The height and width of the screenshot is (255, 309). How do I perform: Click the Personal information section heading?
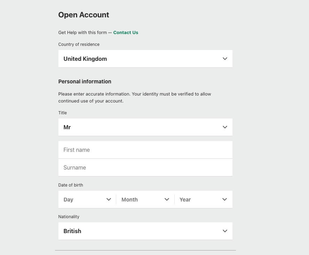point(85,82)
